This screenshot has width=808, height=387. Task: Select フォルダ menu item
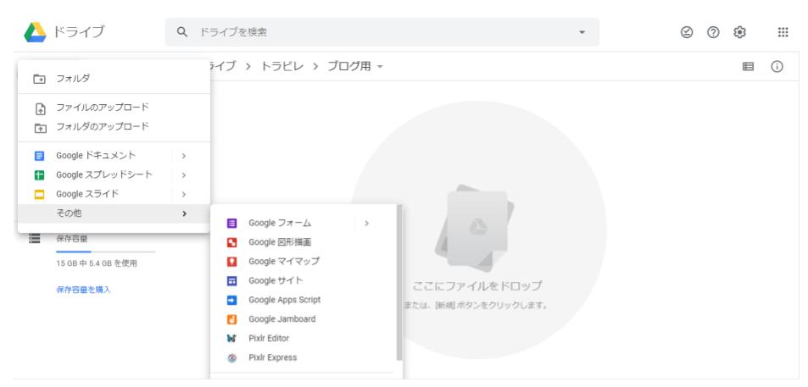point(114,79)
